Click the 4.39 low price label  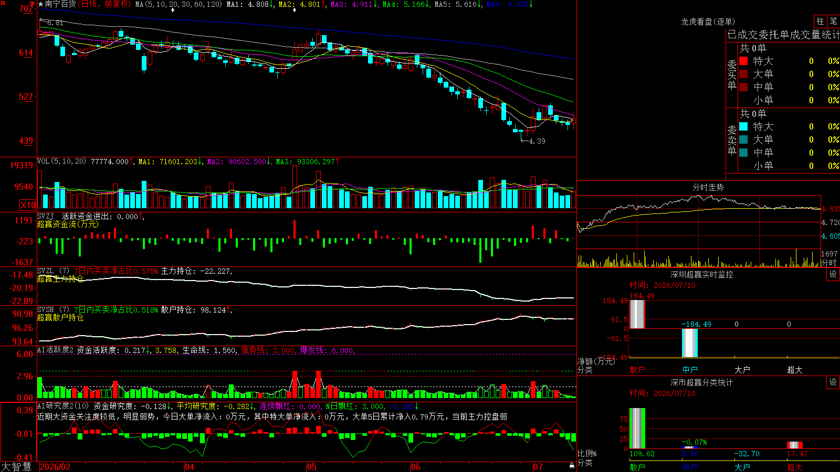[x=537, y=141]
